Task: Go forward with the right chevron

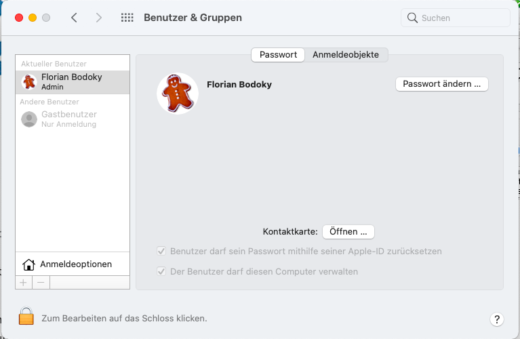Action: point(99,18)
